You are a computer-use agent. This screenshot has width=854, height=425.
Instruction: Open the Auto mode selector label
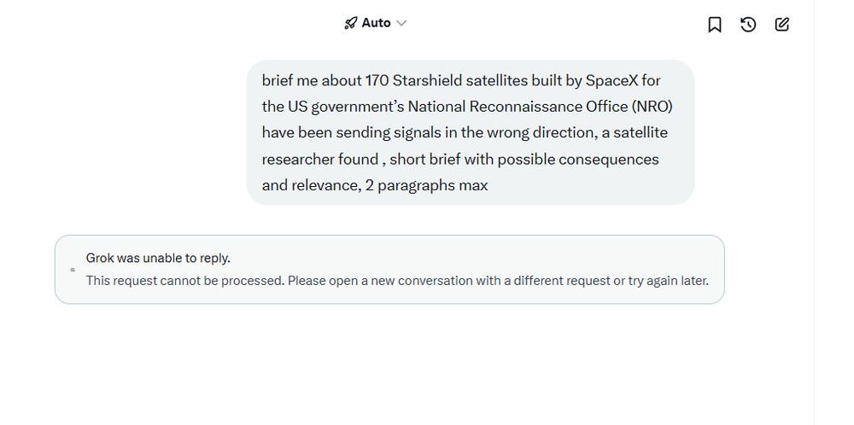(x=376, y=23)
